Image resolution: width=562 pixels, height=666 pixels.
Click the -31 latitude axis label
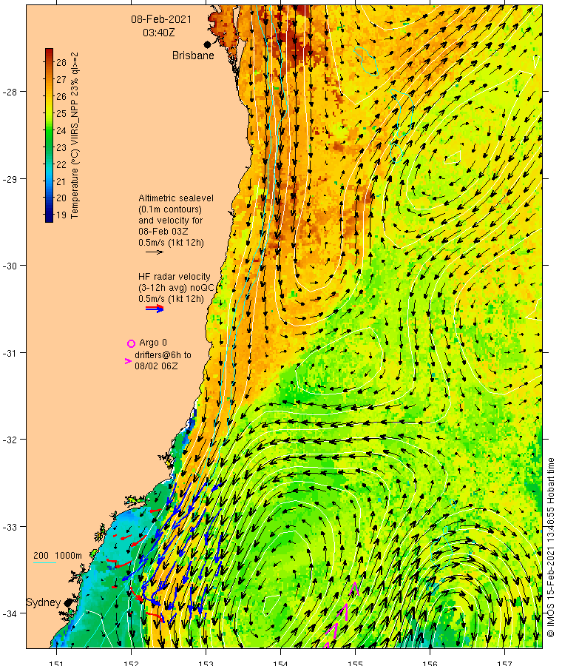10,353
